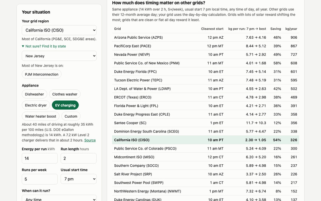Image resolution: width=321 pixels, height=201 pixels.
Task: Click Duke Energy Progress East (CPLE) row
Action: [206, 114]
